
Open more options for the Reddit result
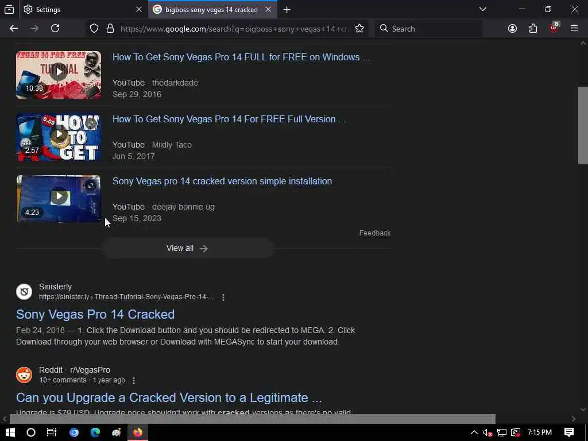tap(134, 380)
